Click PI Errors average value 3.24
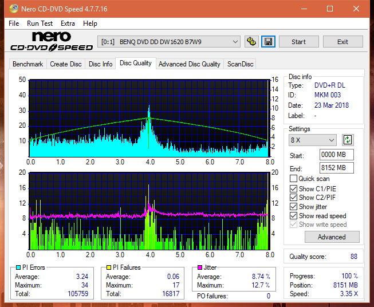The width and height of the screenshot is (374, 307). (x=82, y=277)
